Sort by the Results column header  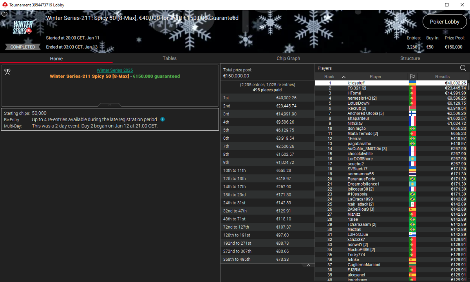[x=442, y=77]
